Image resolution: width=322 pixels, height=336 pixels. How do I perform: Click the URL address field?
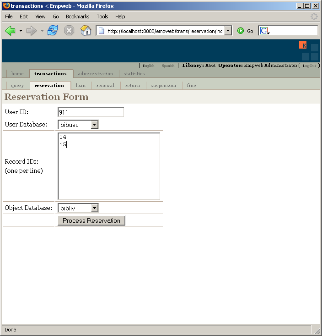[x=165, y=31]
